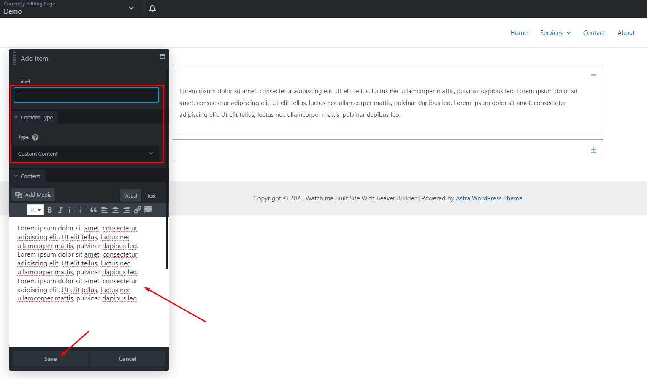Expand the second accordion item plus icon
The width and height of the screenshot is (647, 379).
click(x=593, y=150)
